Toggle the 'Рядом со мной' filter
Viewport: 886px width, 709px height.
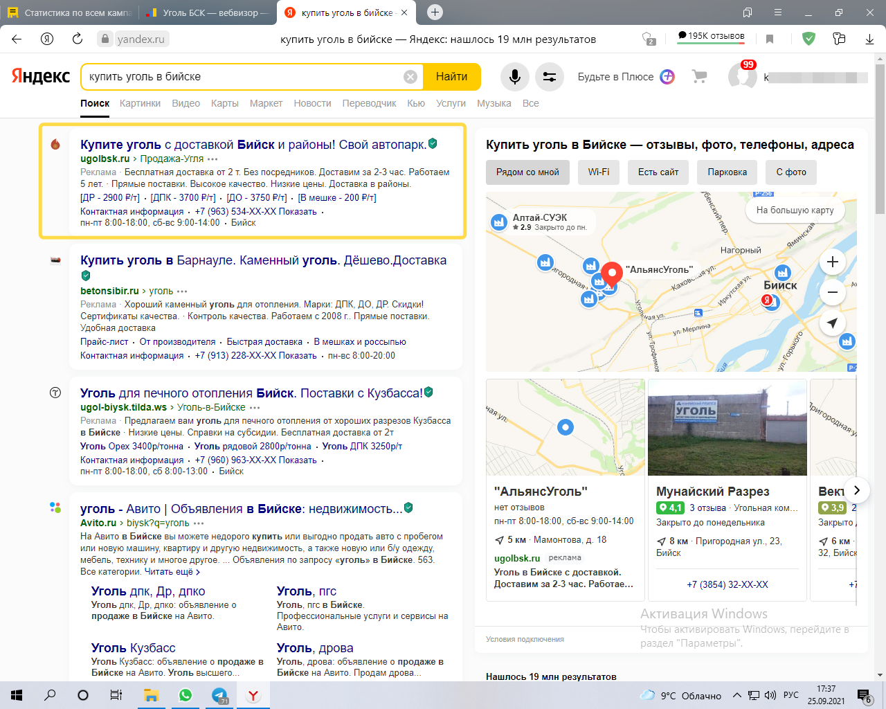527,172
